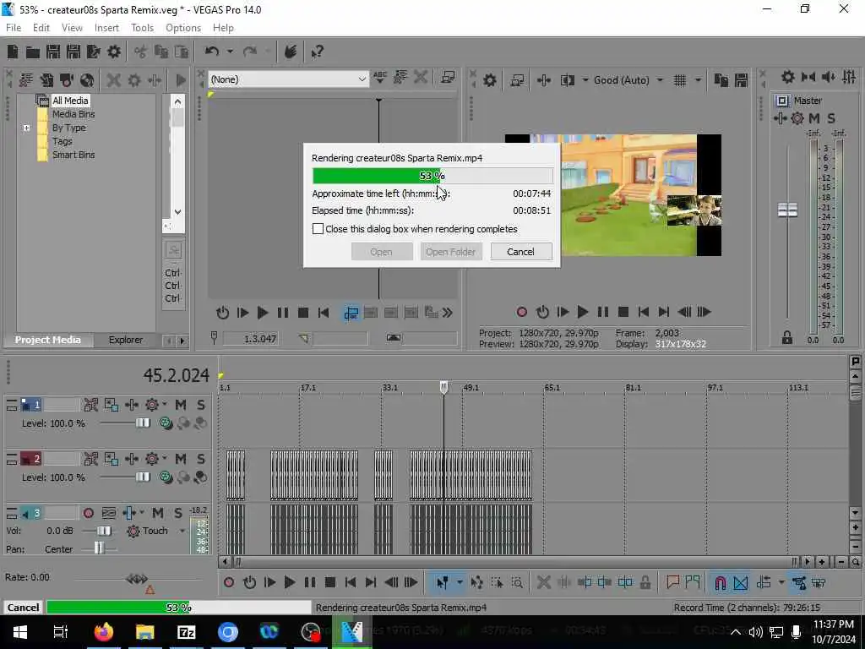This screenshot has width=865, height=649.
Task: Select All Media in the tree
Action: tap(70, 101)
